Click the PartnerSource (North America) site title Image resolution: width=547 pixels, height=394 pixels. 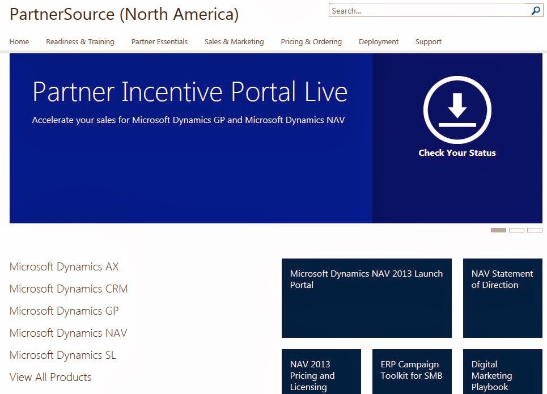click(x=124, y=14)
